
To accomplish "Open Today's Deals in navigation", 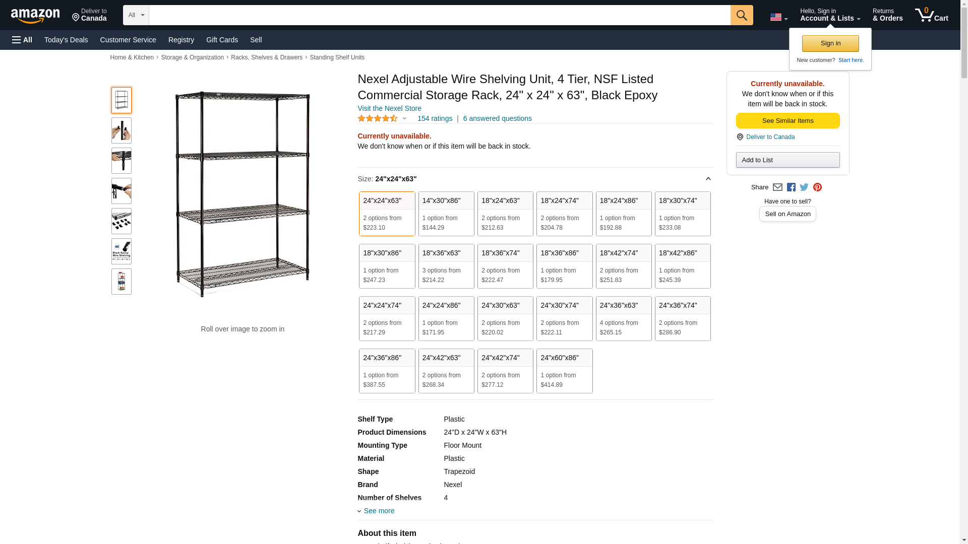I will click(66, 40).
